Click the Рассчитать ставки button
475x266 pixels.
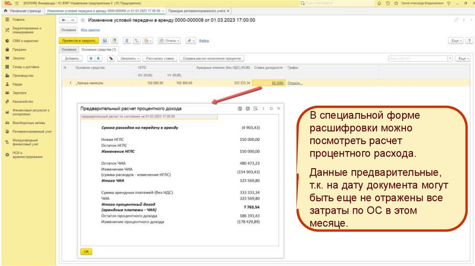click(x=160, y=59)
